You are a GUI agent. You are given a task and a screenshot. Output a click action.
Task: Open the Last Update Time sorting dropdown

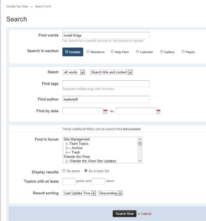click(79, 193)
